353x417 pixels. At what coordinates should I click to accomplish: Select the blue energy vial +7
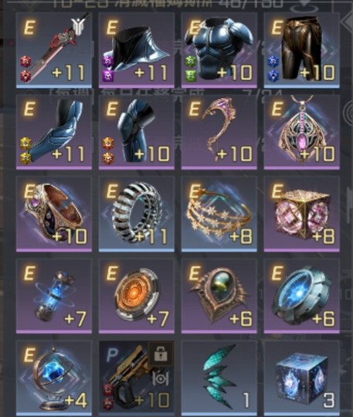coord(54,296)
